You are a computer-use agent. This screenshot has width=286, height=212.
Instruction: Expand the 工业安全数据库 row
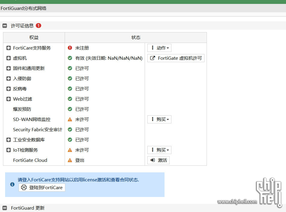coord(8,140)
